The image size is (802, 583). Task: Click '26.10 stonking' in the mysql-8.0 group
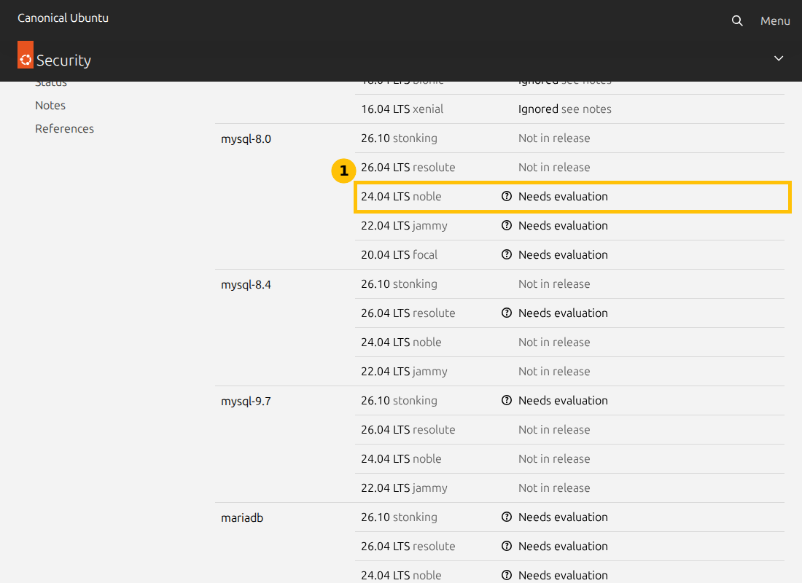click(x=399, y=138)
